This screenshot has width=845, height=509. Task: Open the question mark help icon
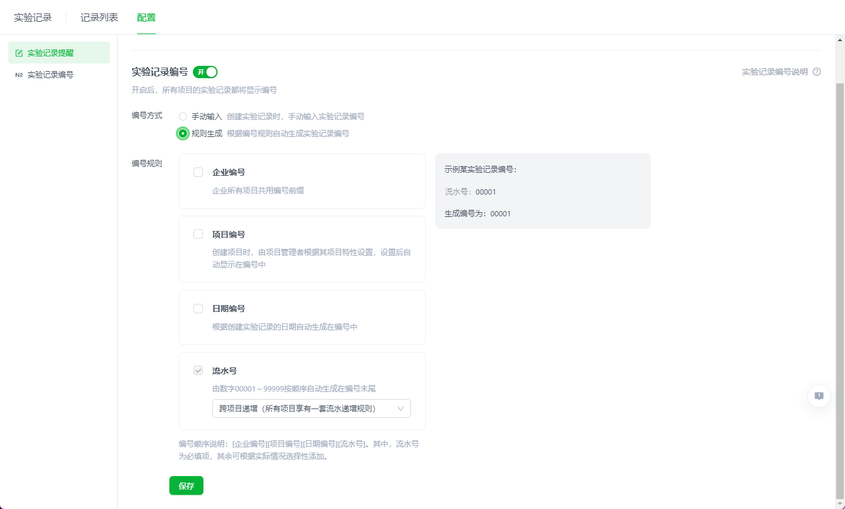pyautogui.click(x=817, y=72)
